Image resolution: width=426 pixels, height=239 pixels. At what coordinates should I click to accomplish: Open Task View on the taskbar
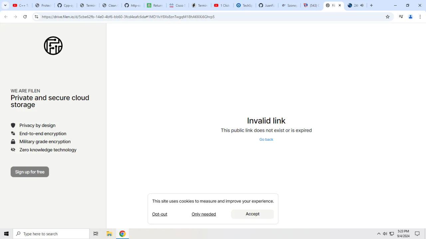click(x=96, y=234)
